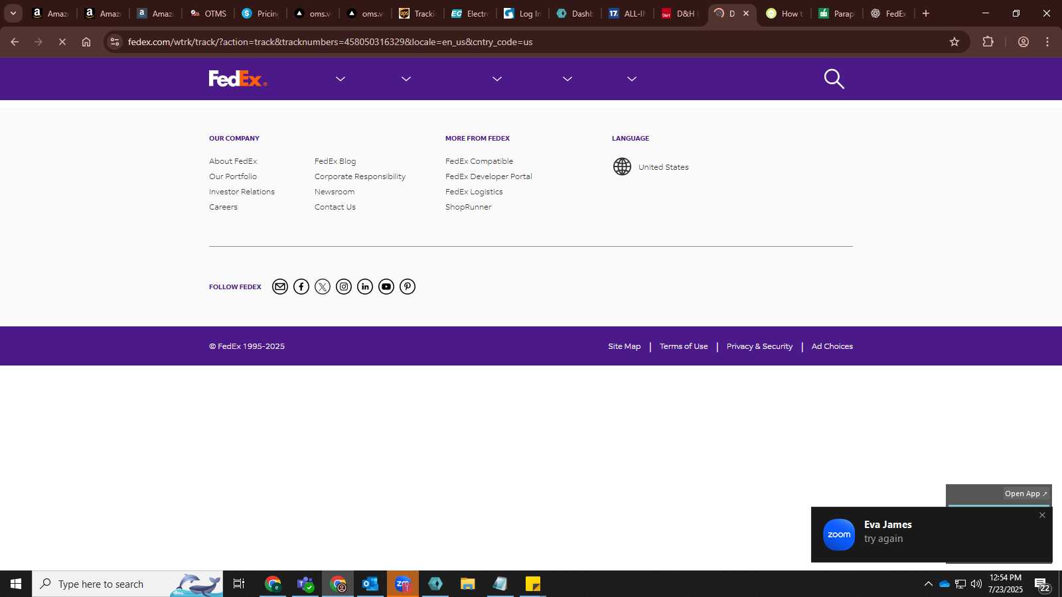This screenshot has height=597, width=1062.
Task: Click the FedEx logo in header
Action: (x=238, y=79)
